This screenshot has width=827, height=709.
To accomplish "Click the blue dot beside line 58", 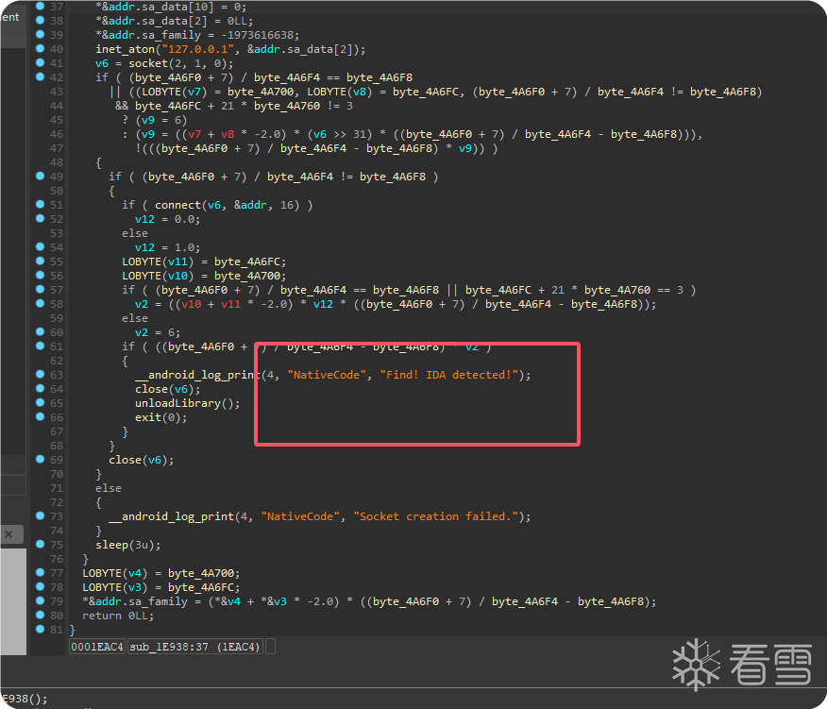I will click(x=40, y=303).
